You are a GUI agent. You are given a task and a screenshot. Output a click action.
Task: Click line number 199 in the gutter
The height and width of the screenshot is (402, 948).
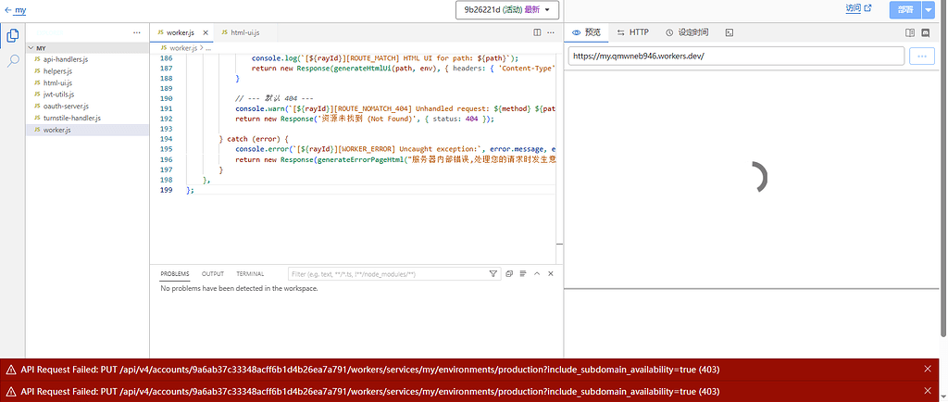click(x=166, y=191)
